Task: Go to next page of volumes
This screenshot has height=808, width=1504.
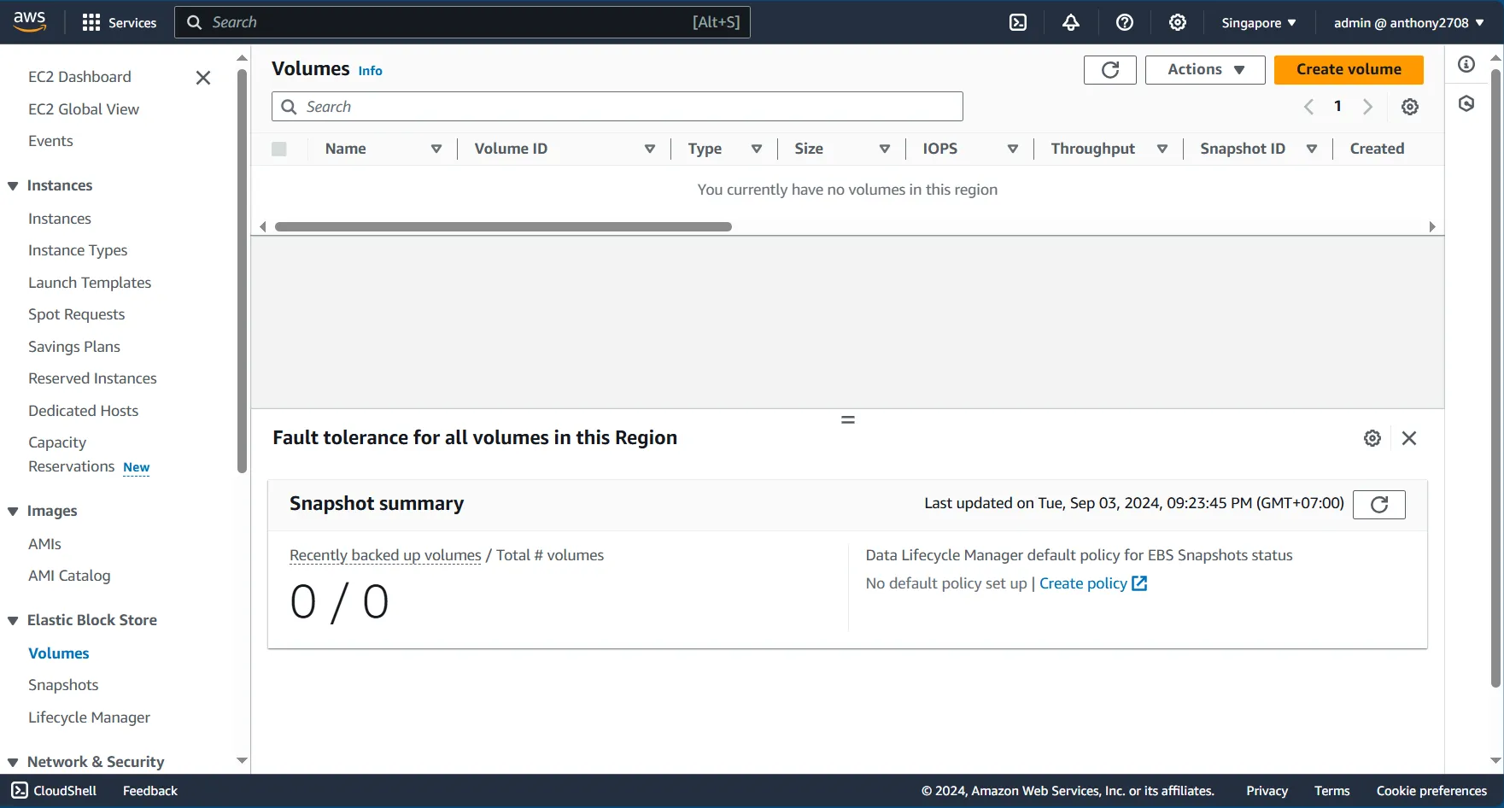Action: [x=1367, y=107]
